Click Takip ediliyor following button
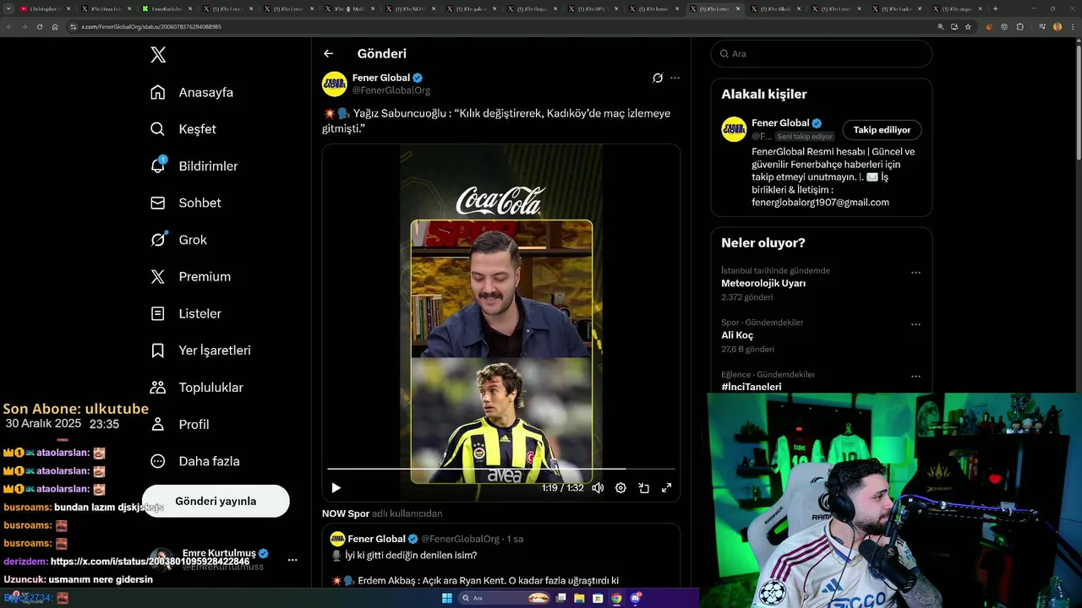Viewport: 1082px width, 608px height. 882,130
